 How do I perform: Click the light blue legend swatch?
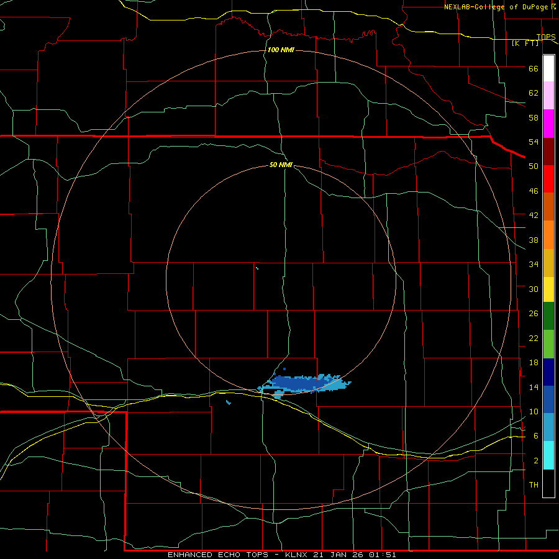pos(548,427)
